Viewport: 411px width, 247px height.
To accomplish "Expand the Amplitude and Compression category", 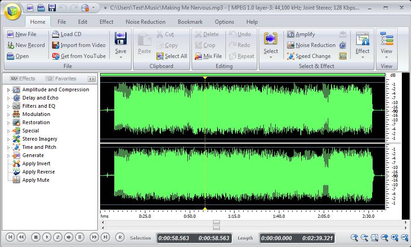I will click(8, 90).
